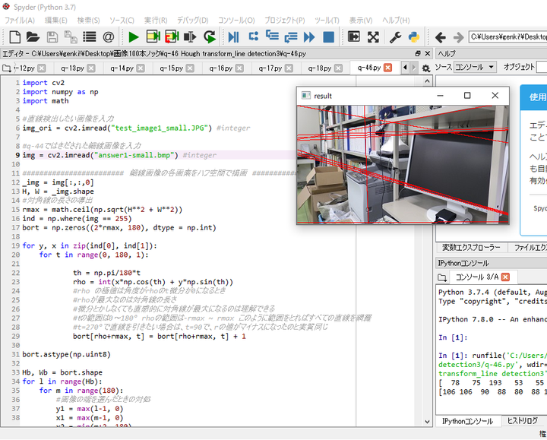The image size is (547, 440).
Task: Open the editor tab browse list
Action: 7,68
